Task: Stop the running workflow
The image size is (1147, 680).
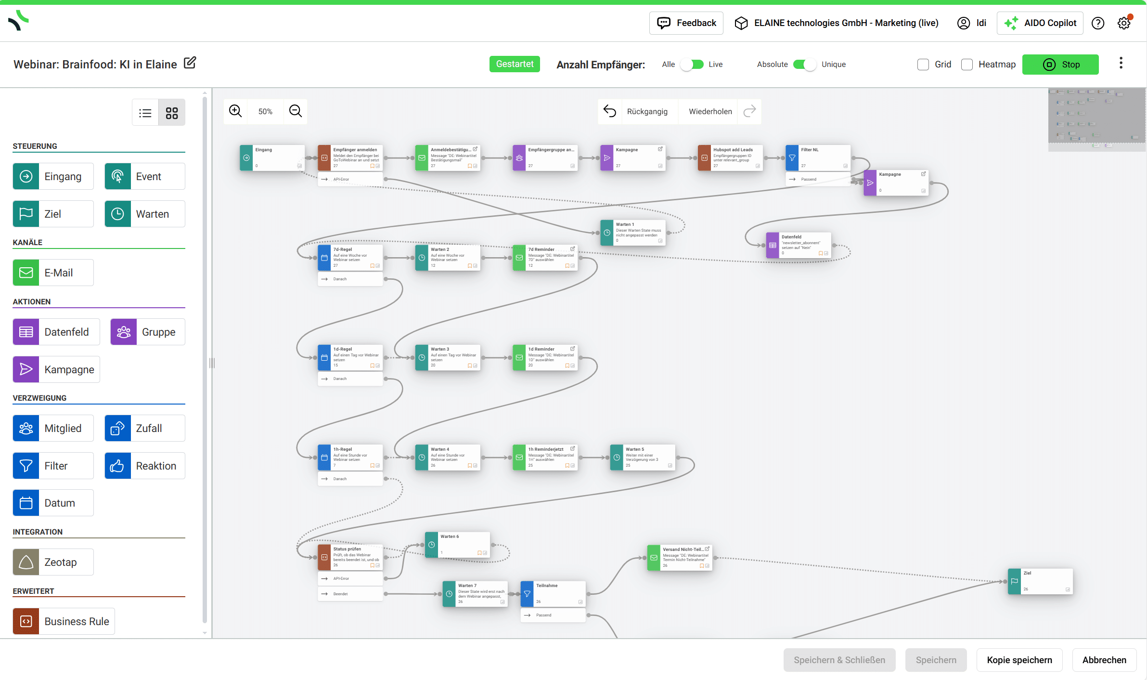Action: click(1060, 65)
